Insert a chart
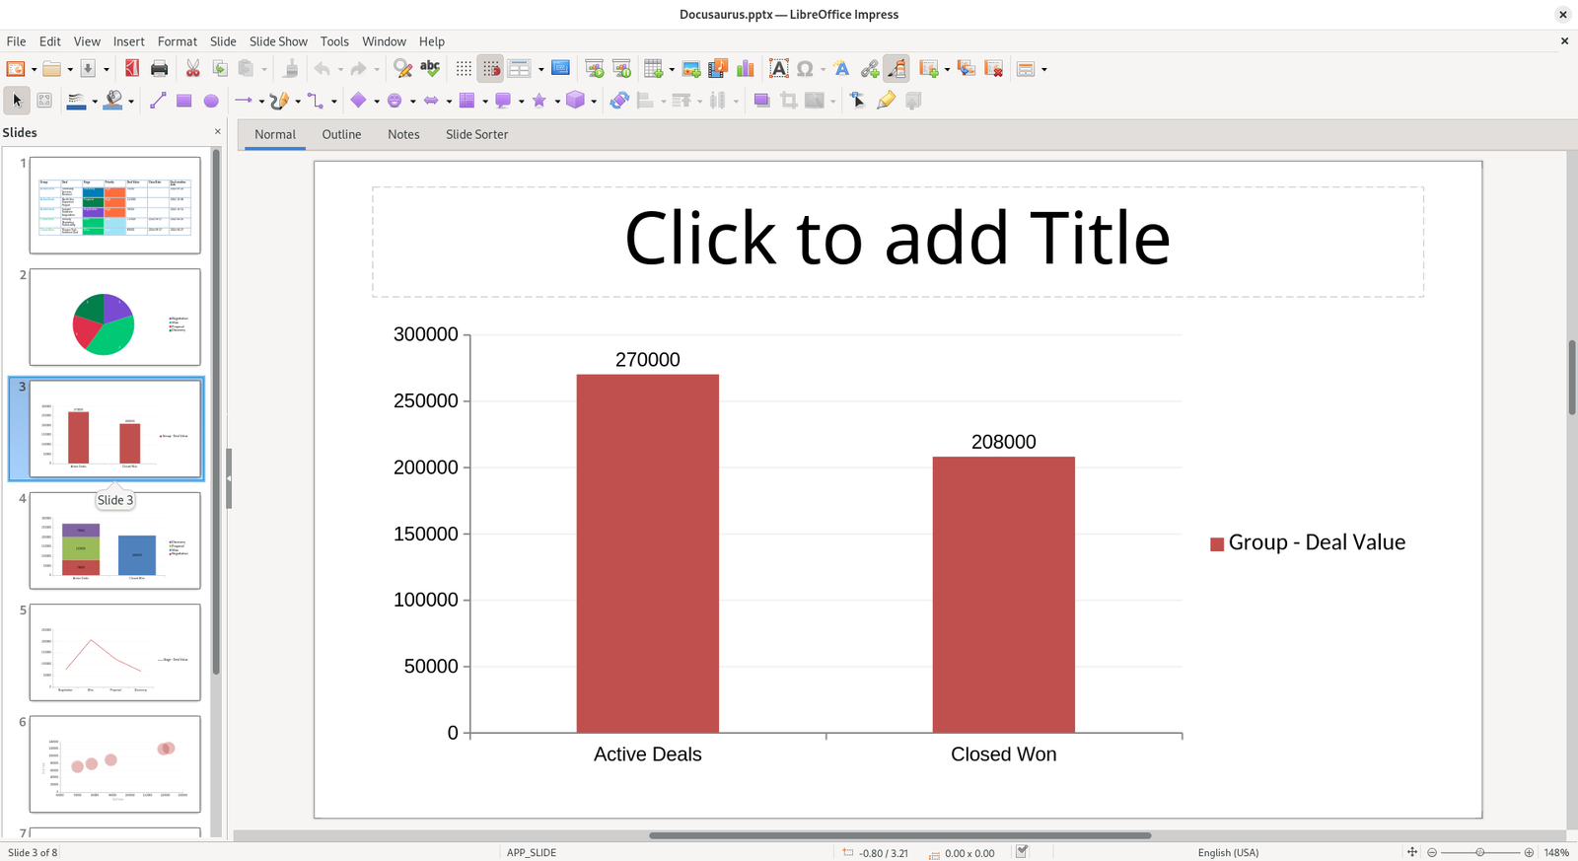 [x=746, y=68]
